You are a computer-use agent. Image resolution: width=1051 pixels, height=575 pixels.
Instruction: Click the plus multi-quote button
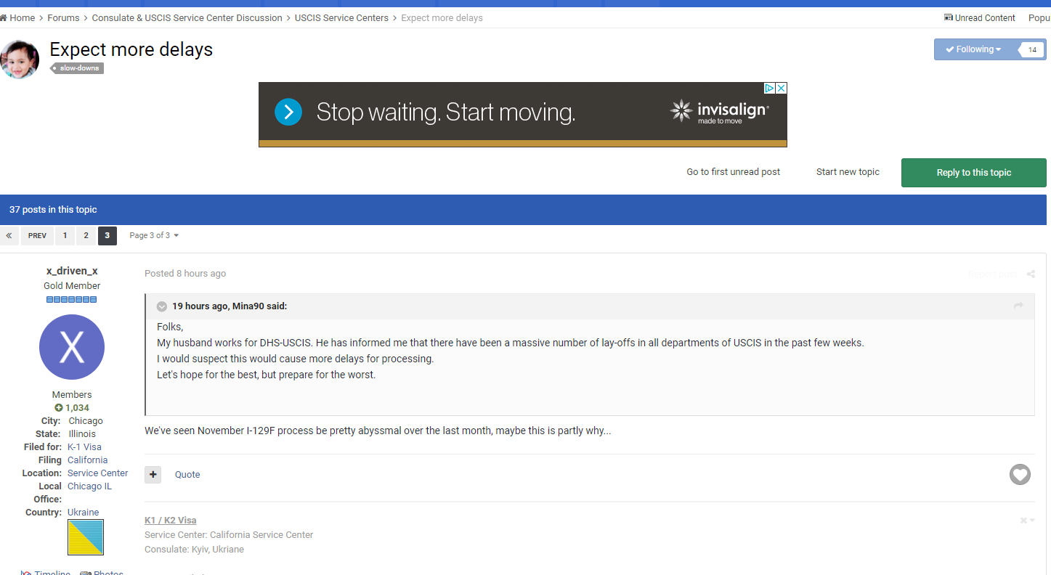pyautogui.click(x=153, y=475)
